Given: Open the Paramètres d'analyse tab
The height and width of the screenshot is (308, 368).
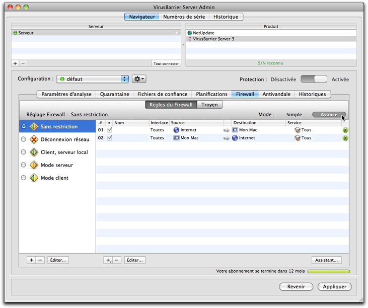Looking at the screenshot, I should click(x=66, y=94).
